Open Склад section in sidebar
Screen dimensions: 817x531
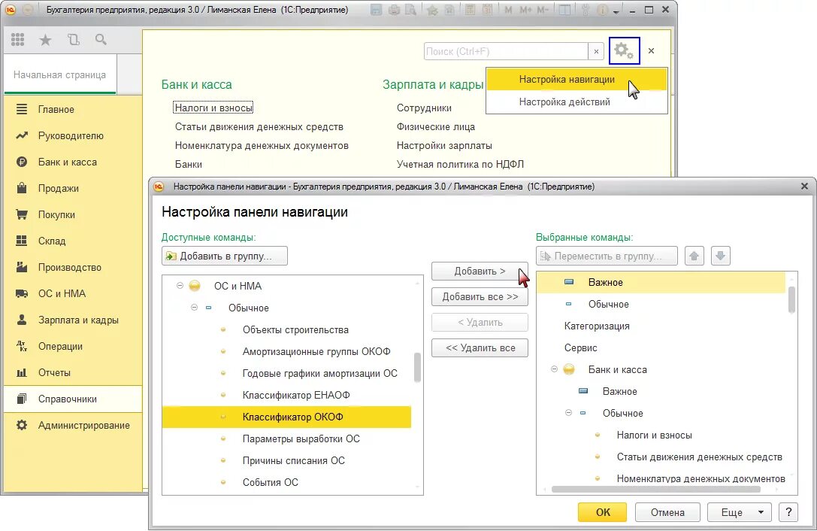73,241
